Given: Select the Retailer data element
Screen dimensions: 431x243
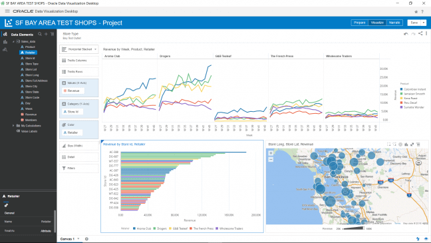Looking at the screenshot, I should tap(29, 53).
